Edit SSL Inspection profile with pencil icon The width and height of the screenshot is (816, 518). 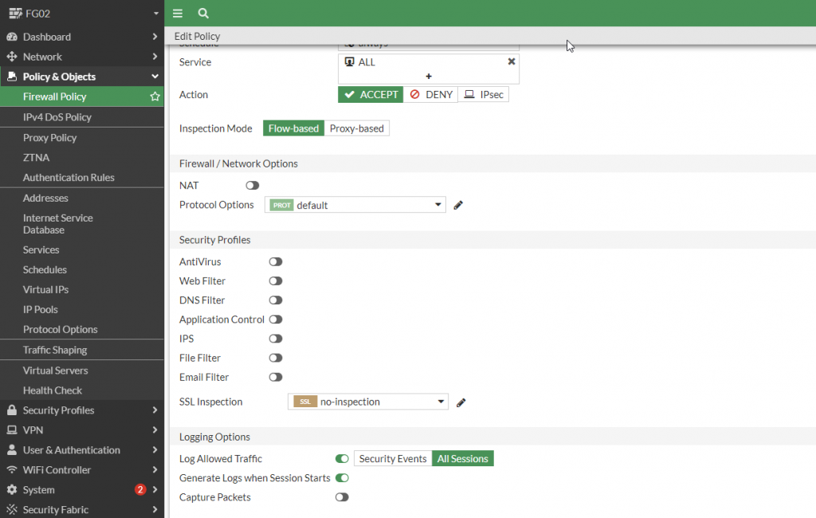click(461, 402)
